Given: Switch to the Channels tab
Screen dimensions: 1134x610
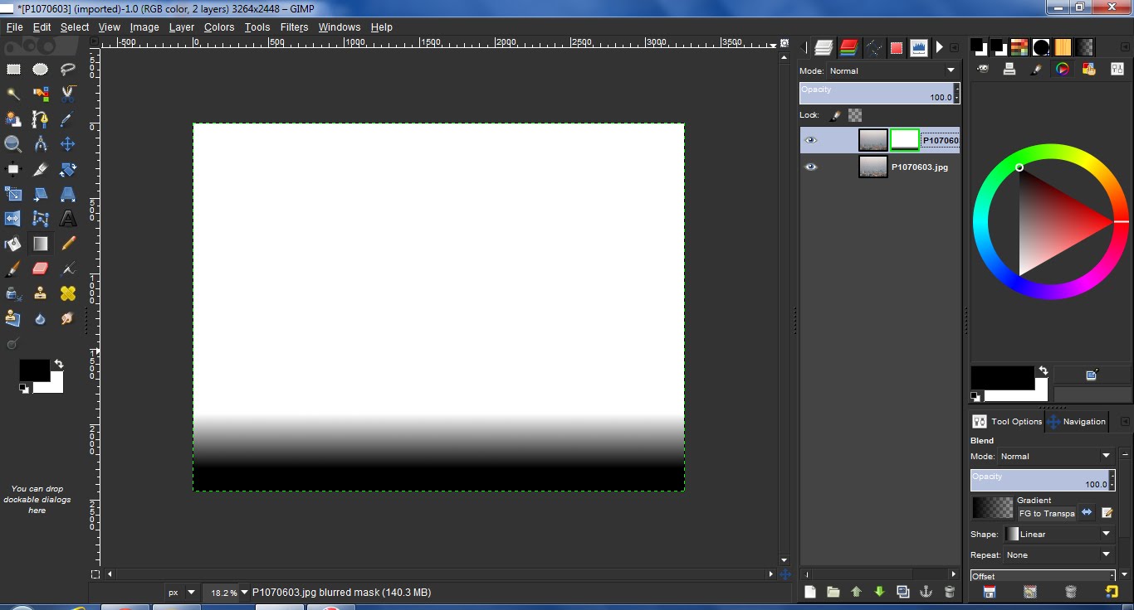Looking at the screenshot, I should (848, 47).
